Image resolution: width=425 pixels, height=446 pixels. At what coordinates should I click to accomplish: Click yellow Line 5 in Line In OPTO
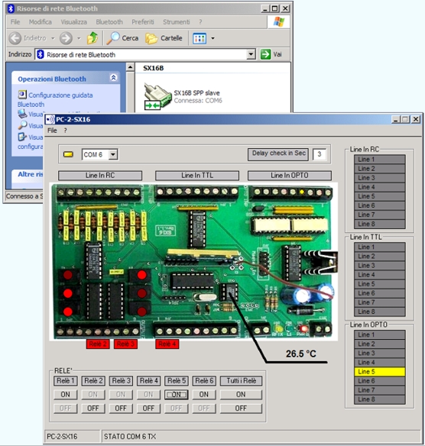coord(380,371)
